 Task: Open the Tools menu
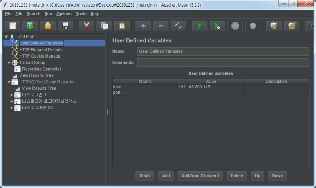[x=81, y=14]
